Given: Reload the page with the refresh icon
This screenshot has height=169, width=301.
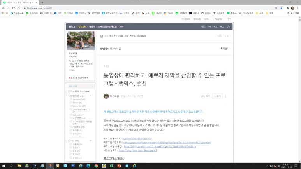Looking at the screenshot, I should [14, 8].
